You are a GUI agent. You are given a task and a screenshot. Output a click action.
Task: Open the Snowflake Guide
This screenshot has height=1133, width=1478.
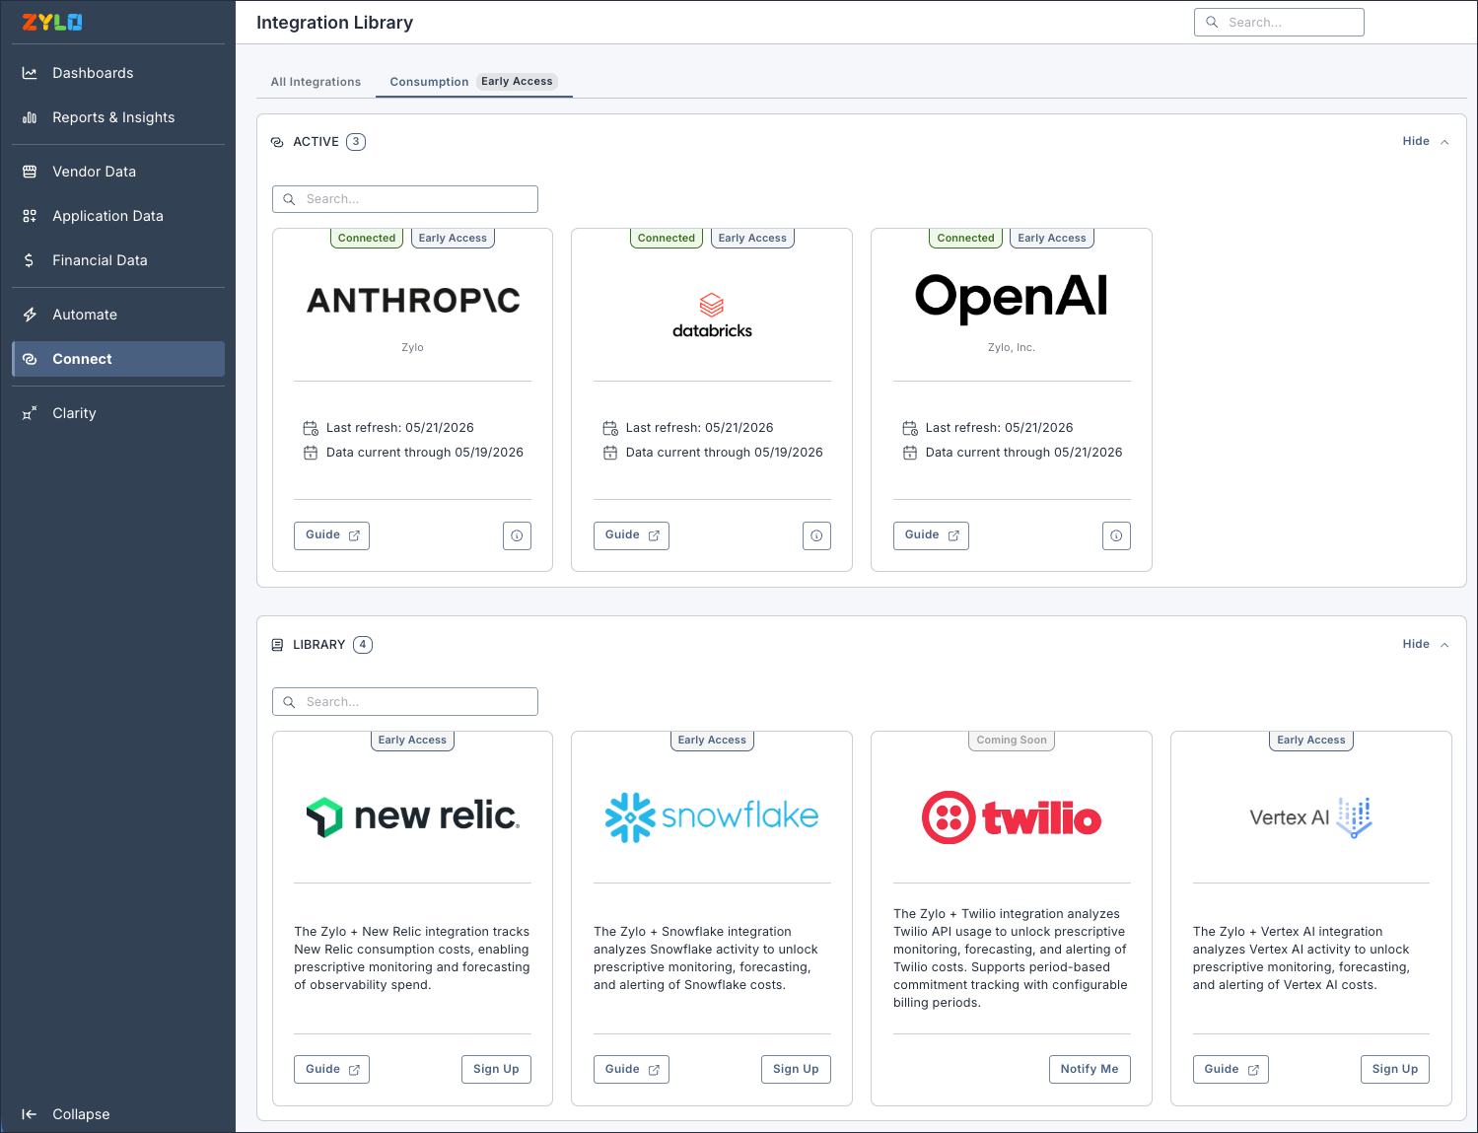631,1070
